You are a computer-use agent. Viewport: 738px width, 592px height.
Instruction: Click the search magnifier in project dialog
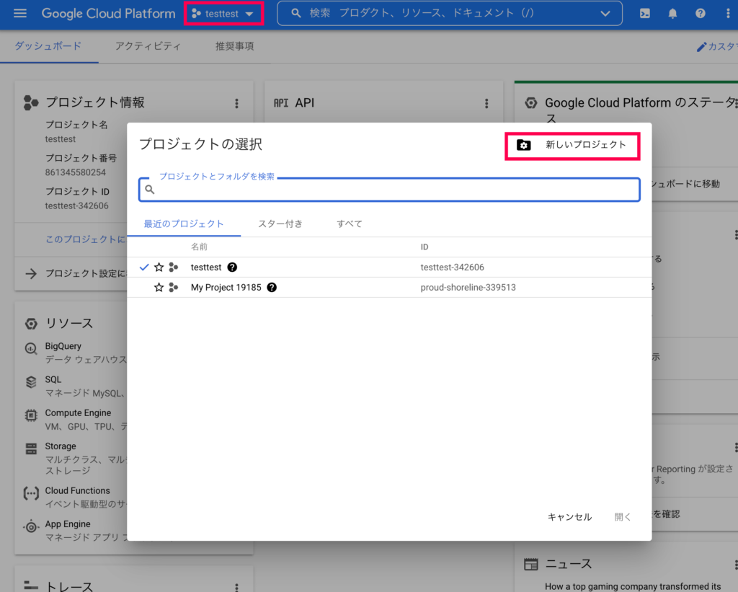(150, 190)
